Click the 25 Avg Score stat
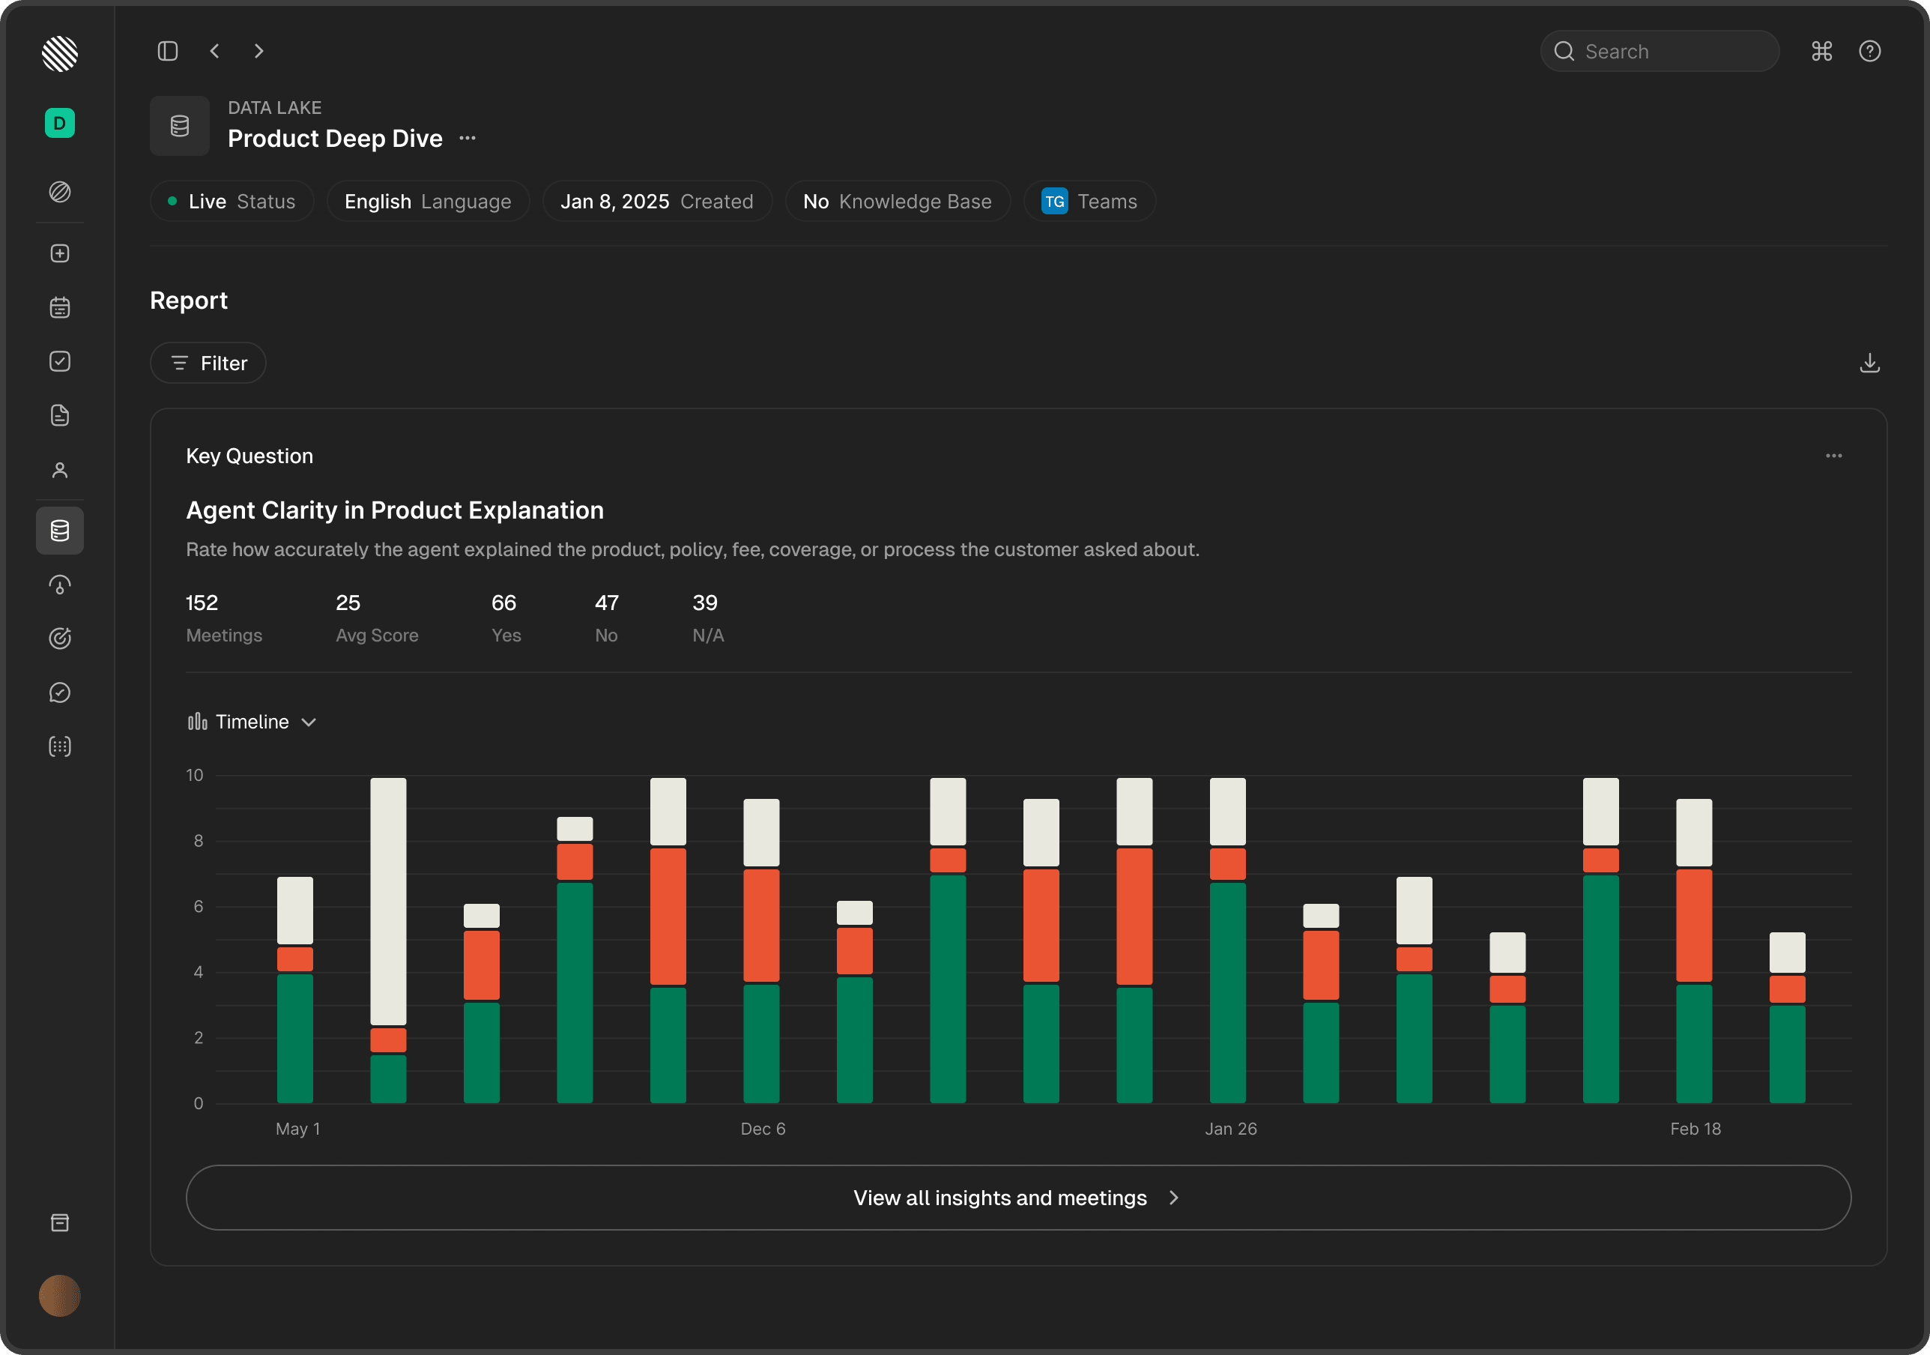Image resolution: width=1930 pixels, height=1355 pixels. coord(377,618)
